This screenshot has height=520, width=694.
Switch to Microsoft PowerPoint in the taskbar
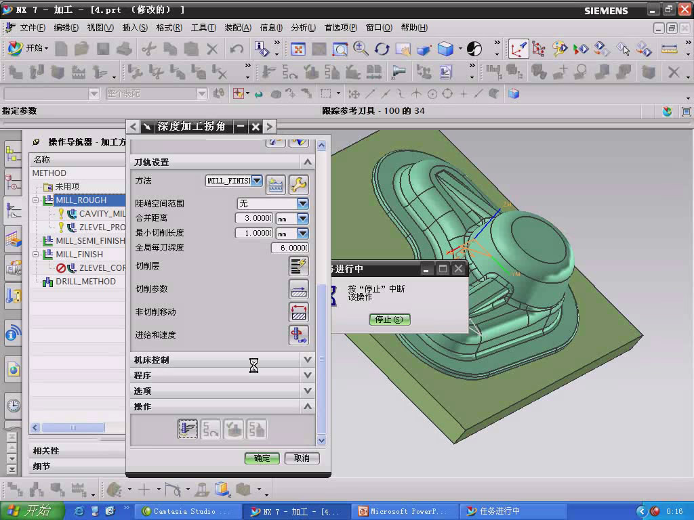coord(405,511)
